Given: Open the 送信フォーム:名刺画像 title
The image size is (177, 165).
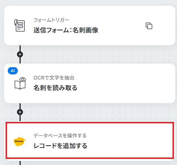Looking at the screenshot, I should [66, 30].
